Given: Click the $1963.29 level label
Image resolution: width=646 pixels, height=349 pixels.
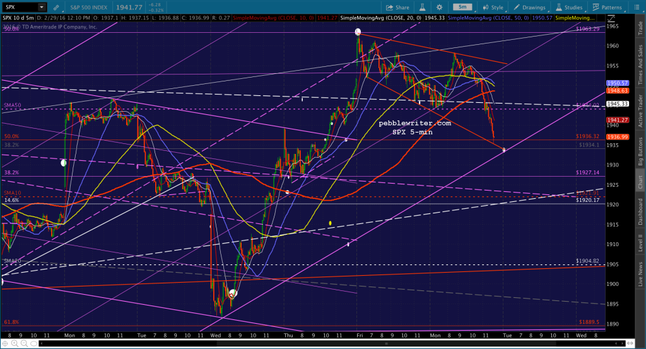Looking at the screenshot, I should (x=587, y=29).
